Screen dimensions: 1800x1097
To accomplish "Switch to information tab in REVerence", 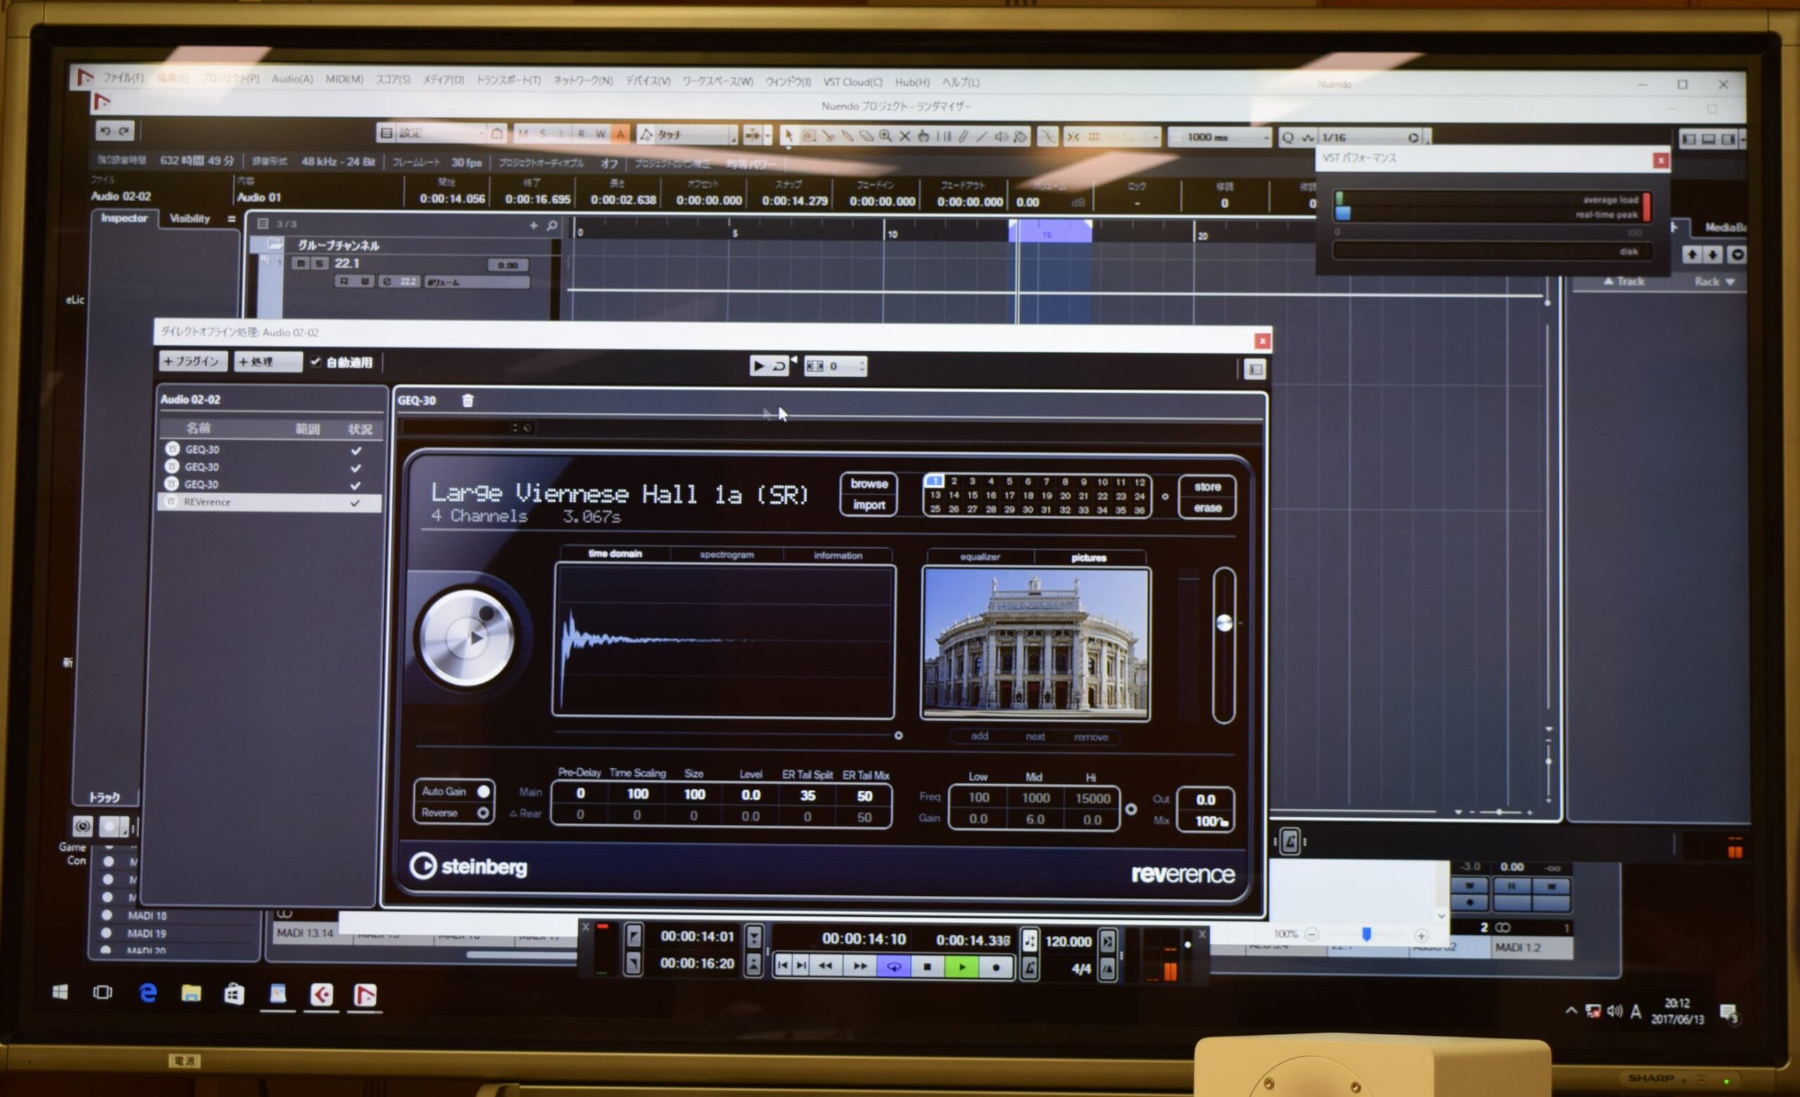I will [837, 555].
